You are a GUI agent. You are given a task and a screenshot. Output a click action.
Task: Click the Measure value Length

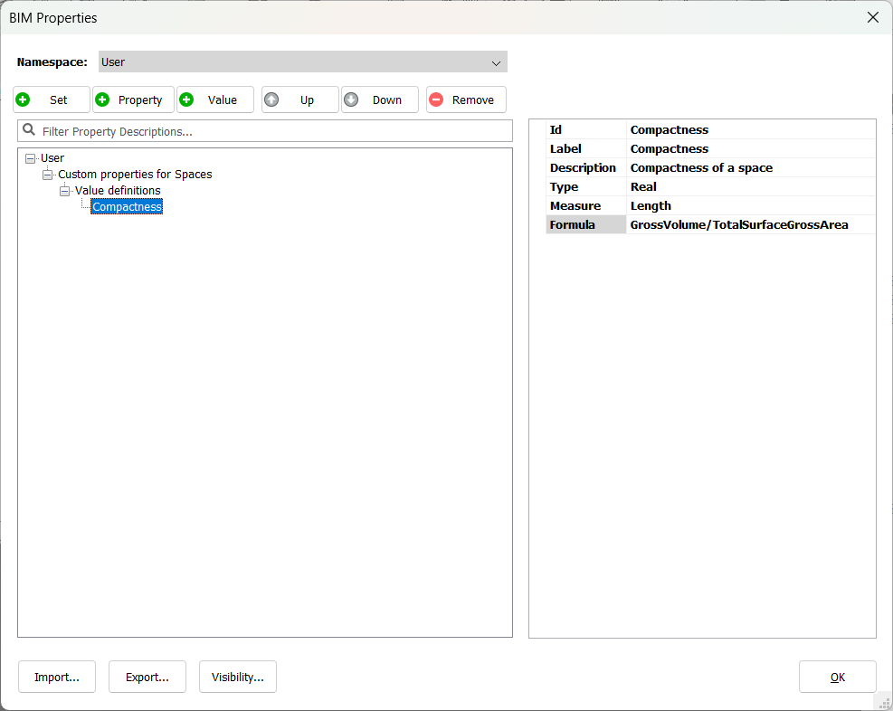651,205
